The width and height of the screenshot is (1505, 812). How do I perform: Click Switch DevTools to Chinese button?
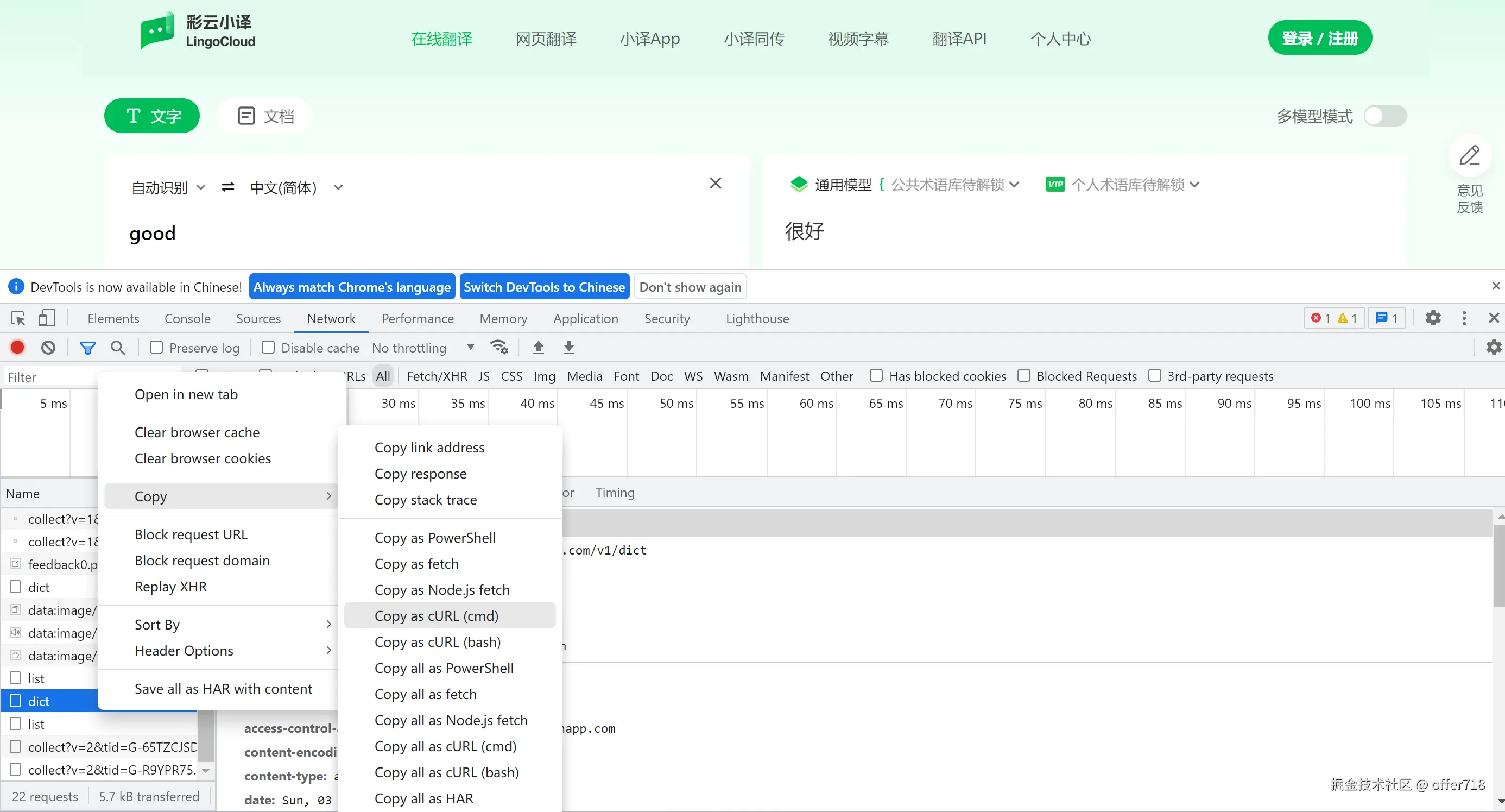pyautogui.click(x=544, y=286)
